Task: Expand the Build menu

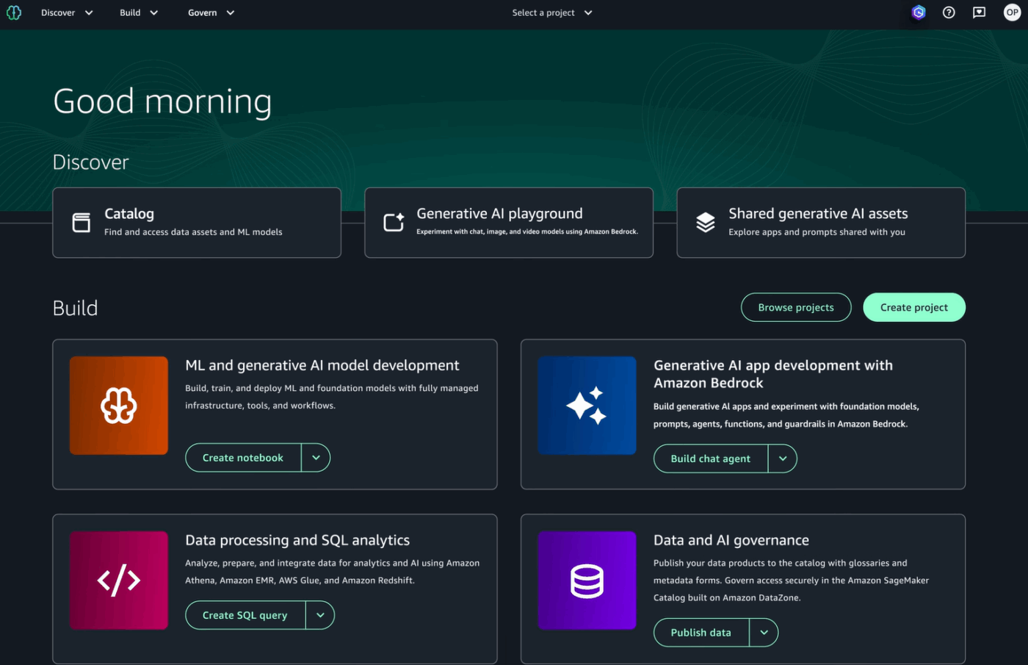Action: [x=139, y=12]
